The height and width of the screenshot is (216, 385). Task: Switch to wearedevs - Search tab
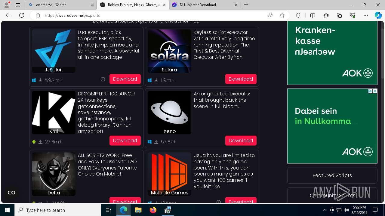[x=61, y=5]
